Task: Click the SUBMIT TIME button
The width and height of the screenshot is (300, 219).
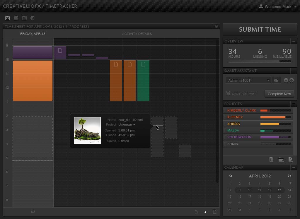Action: pos(260,29)
